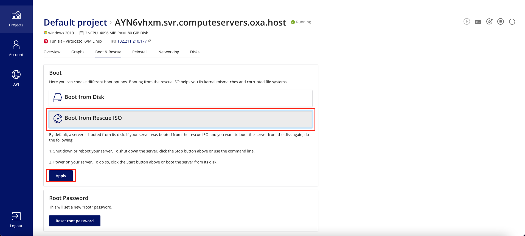Switch to the Reinstall tab
Viewport: 525px width, 236px height.
(140, 52)
